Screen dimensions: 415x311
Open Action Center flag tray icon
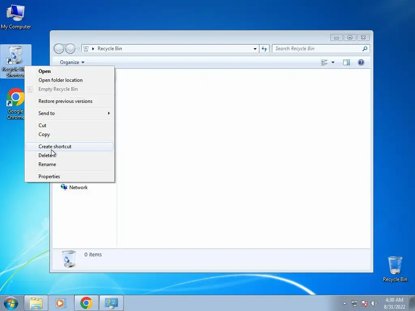[x=364, y=303]
